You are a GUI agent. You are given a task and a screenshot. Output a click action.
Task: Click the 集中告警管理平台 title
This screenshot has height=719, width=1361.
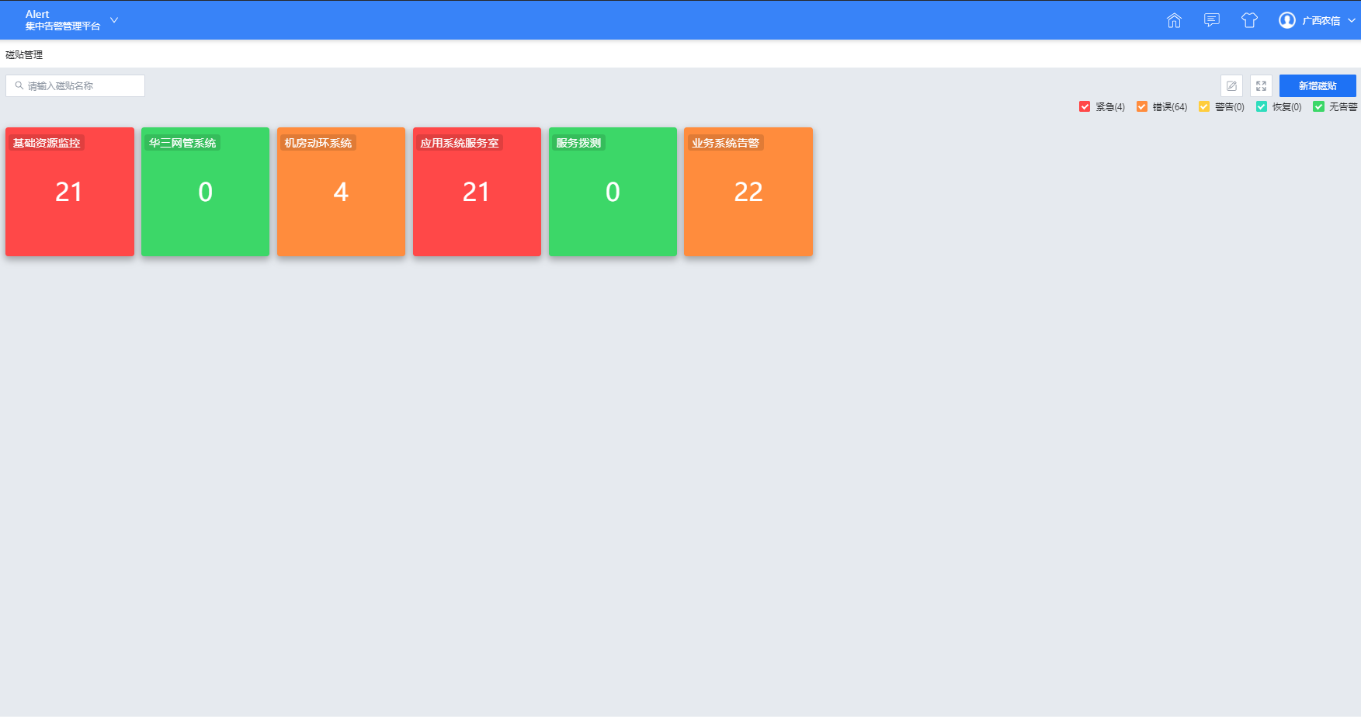click(63, 26)
